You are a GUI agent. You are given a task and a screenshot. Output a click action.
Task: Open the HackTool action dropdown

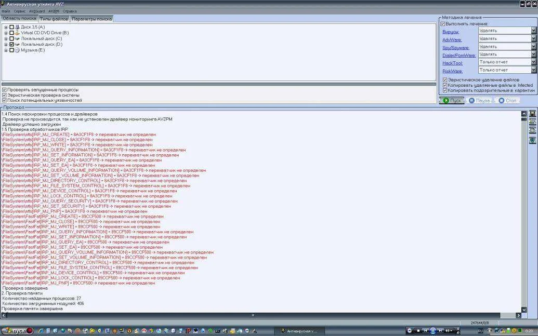pos(533,62)
